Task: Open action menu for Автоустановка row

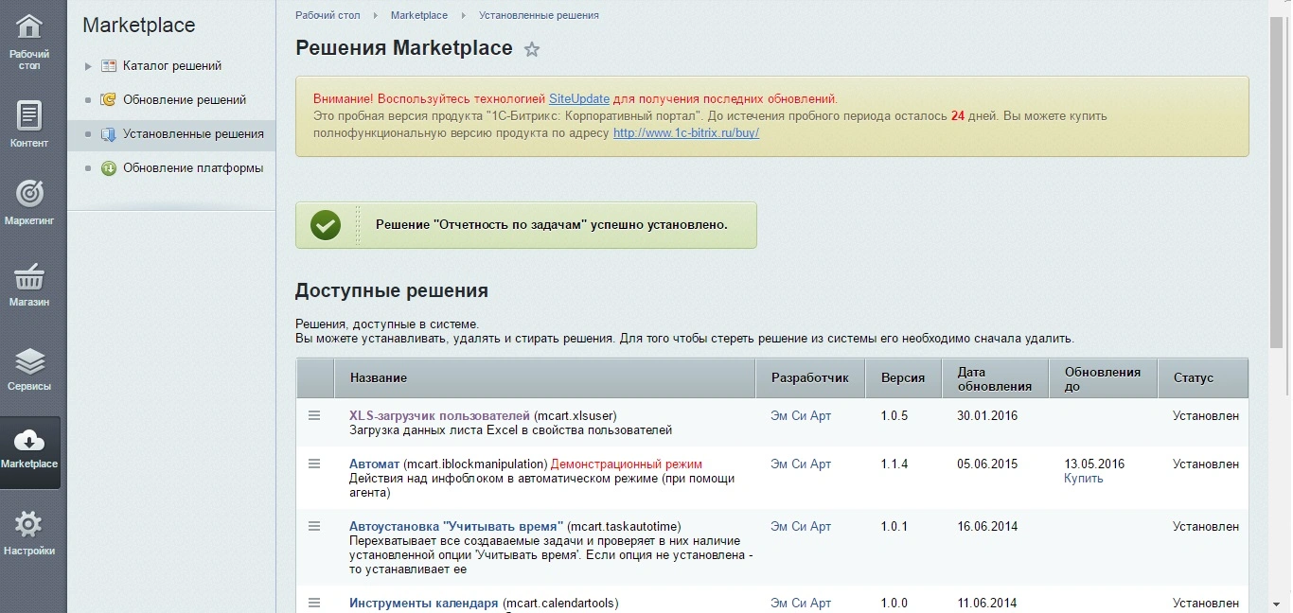Action: tap(314, 526)
